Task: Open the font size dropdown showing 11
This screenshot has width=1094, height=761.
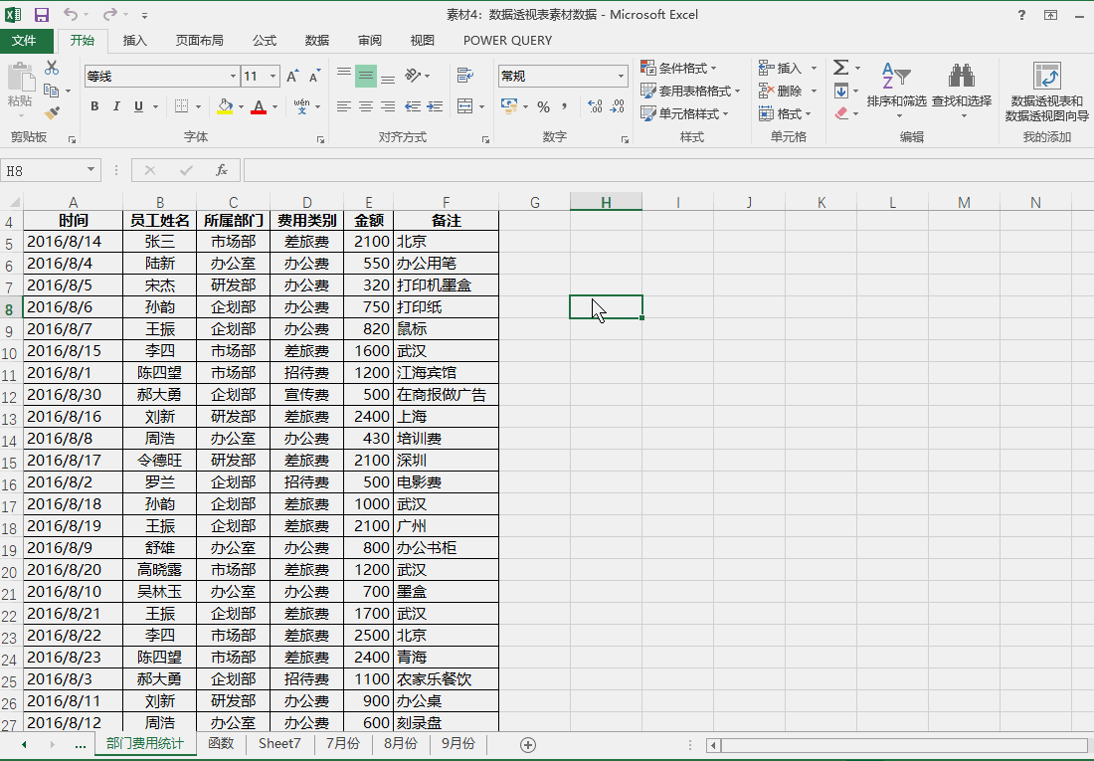Action: point(273,76)
